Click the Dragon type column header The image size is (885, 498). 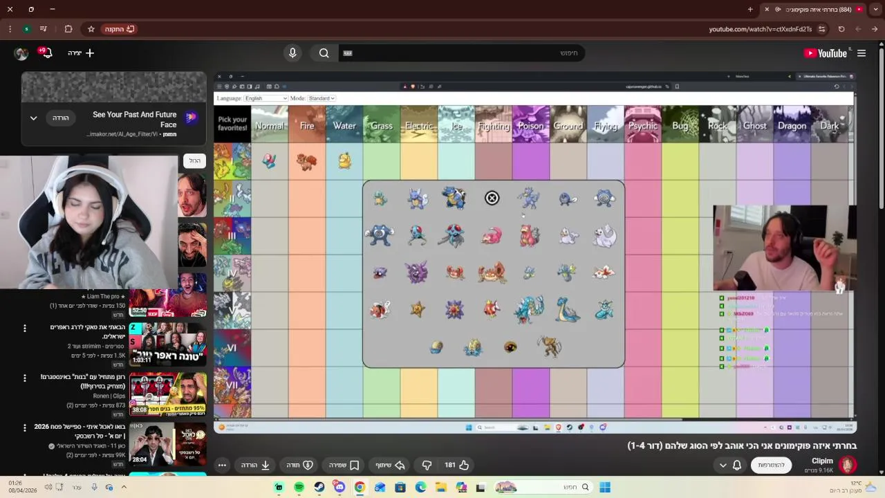[x=792, y=124]
